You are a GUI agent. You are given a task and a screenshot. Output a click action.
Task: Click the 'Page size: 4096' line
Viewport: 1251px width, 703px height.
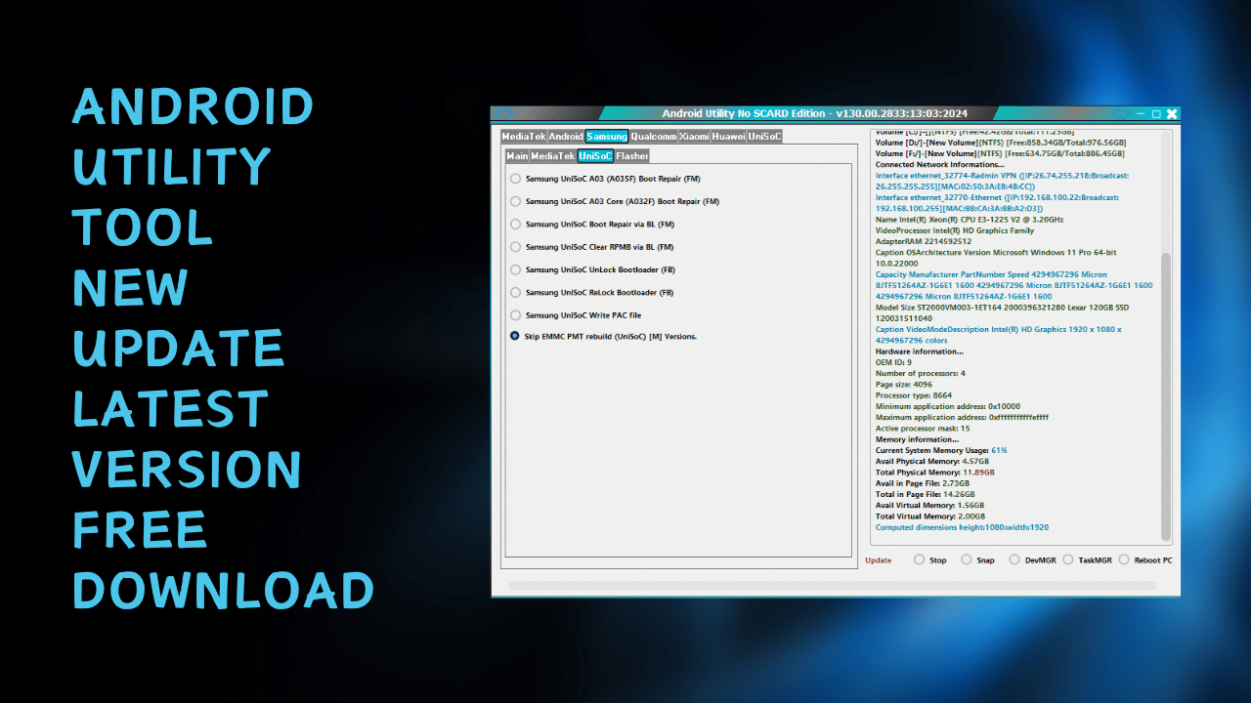pos(906,385)
